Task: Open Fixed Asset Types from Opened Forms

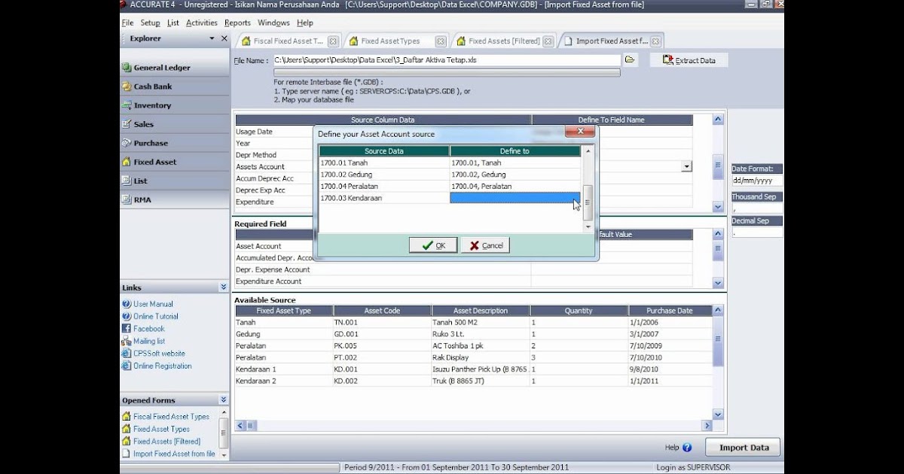Action: click(161, 429)
